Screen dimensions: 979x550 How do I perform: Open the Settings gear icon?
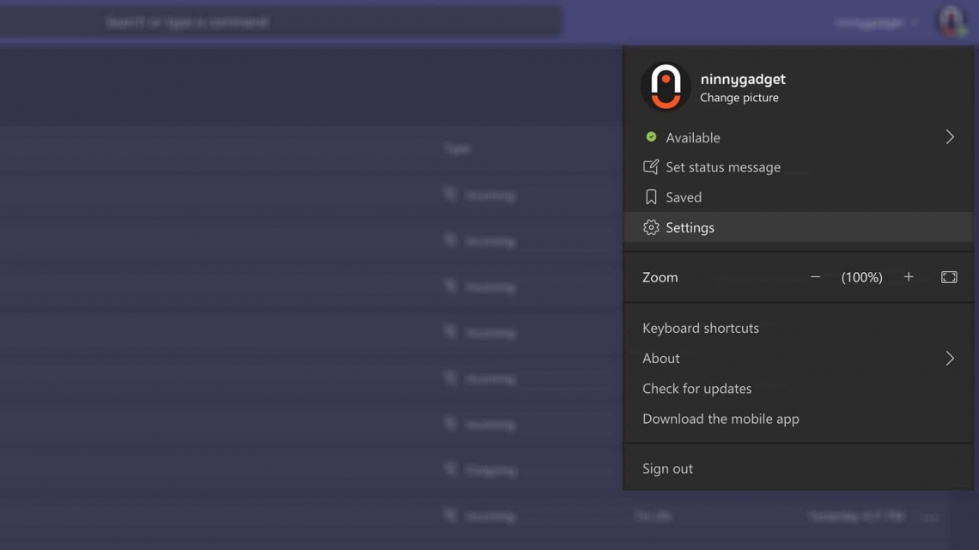coord(650,227)
